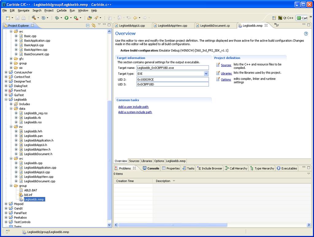The width and height of the screenshot is (314, 237).
Task: Open the File menu
Action: [x=4, y=10]
